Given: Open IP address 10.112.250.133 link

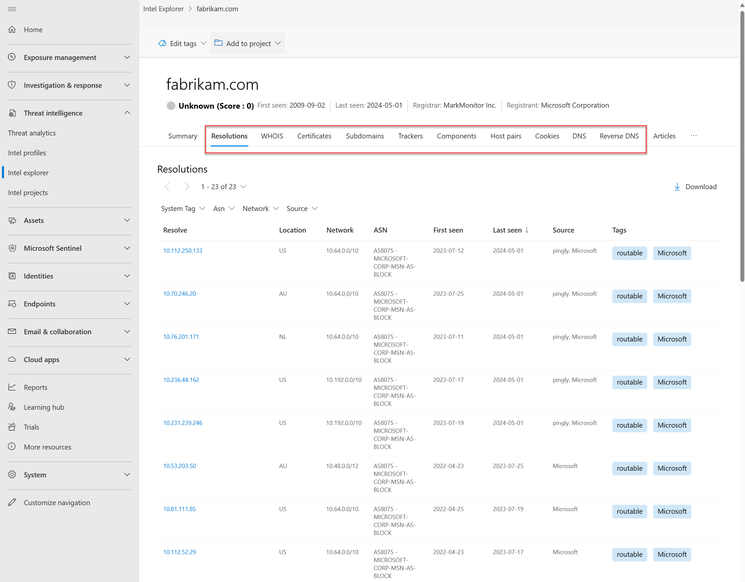Looking at the screenshot, I should 182,250.
